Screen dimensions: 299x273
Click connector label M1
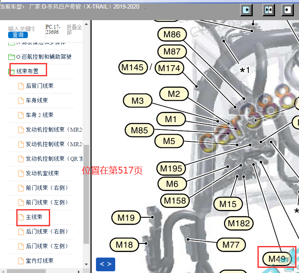click(x=171, y=119)
